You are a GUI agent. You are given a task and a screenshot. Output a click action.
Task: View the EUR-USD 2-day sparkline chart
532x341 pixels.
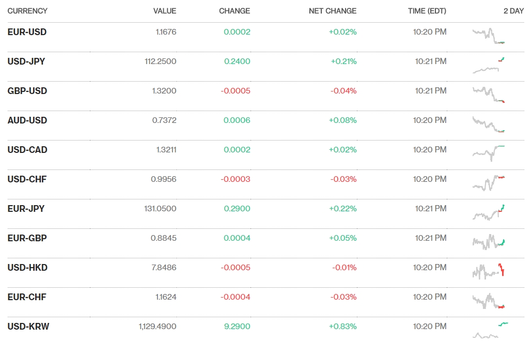pyautogui.click(x=489, y=36)
